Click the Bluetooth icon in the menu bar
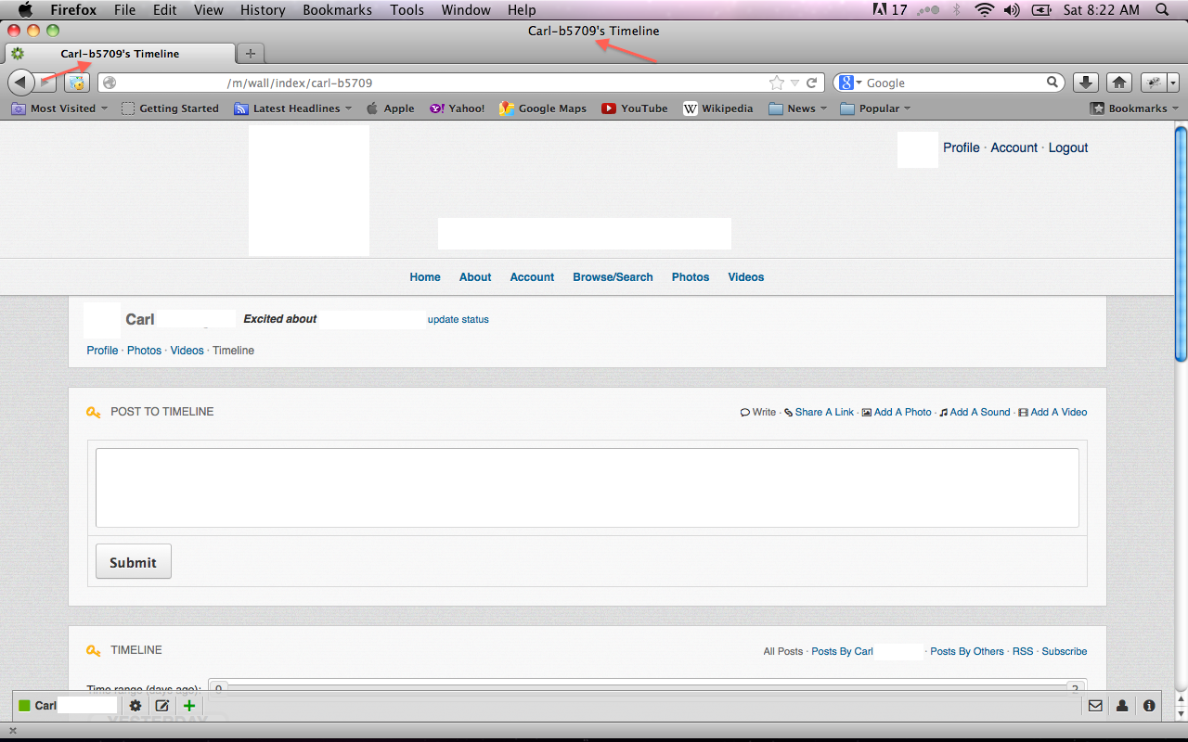 pos(957,10)
